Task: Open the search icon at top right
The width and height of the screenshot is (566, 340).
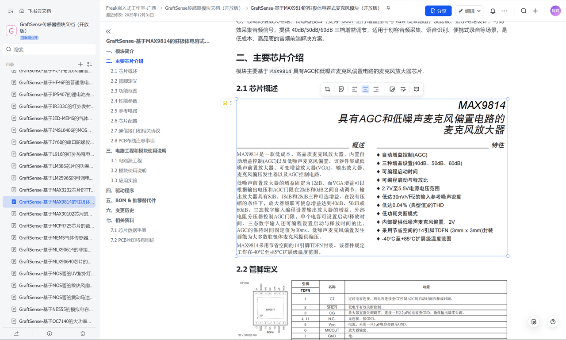Action: tap(524, 11)
